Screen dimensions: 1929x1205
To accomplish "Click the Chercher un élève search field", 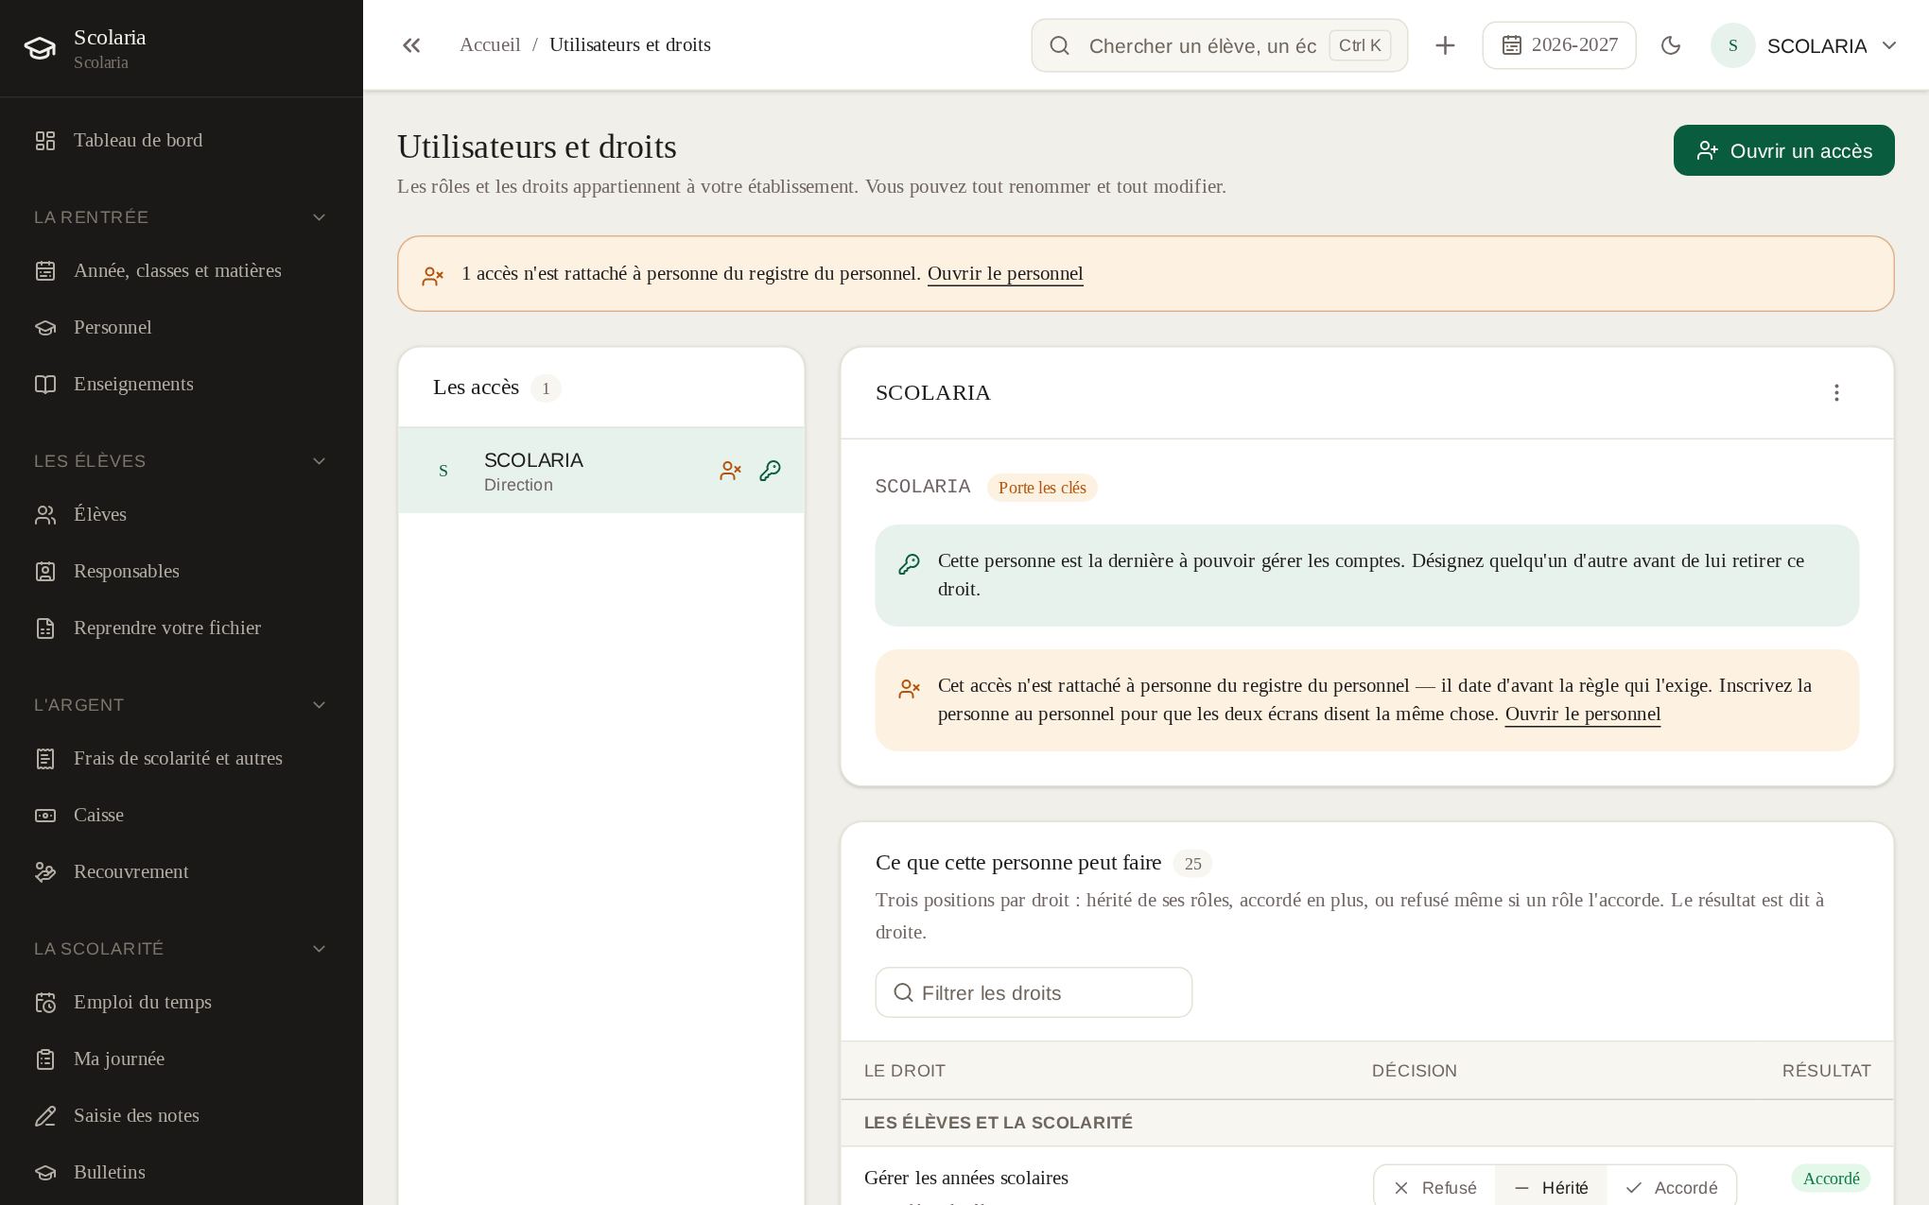I will 1219,45.
